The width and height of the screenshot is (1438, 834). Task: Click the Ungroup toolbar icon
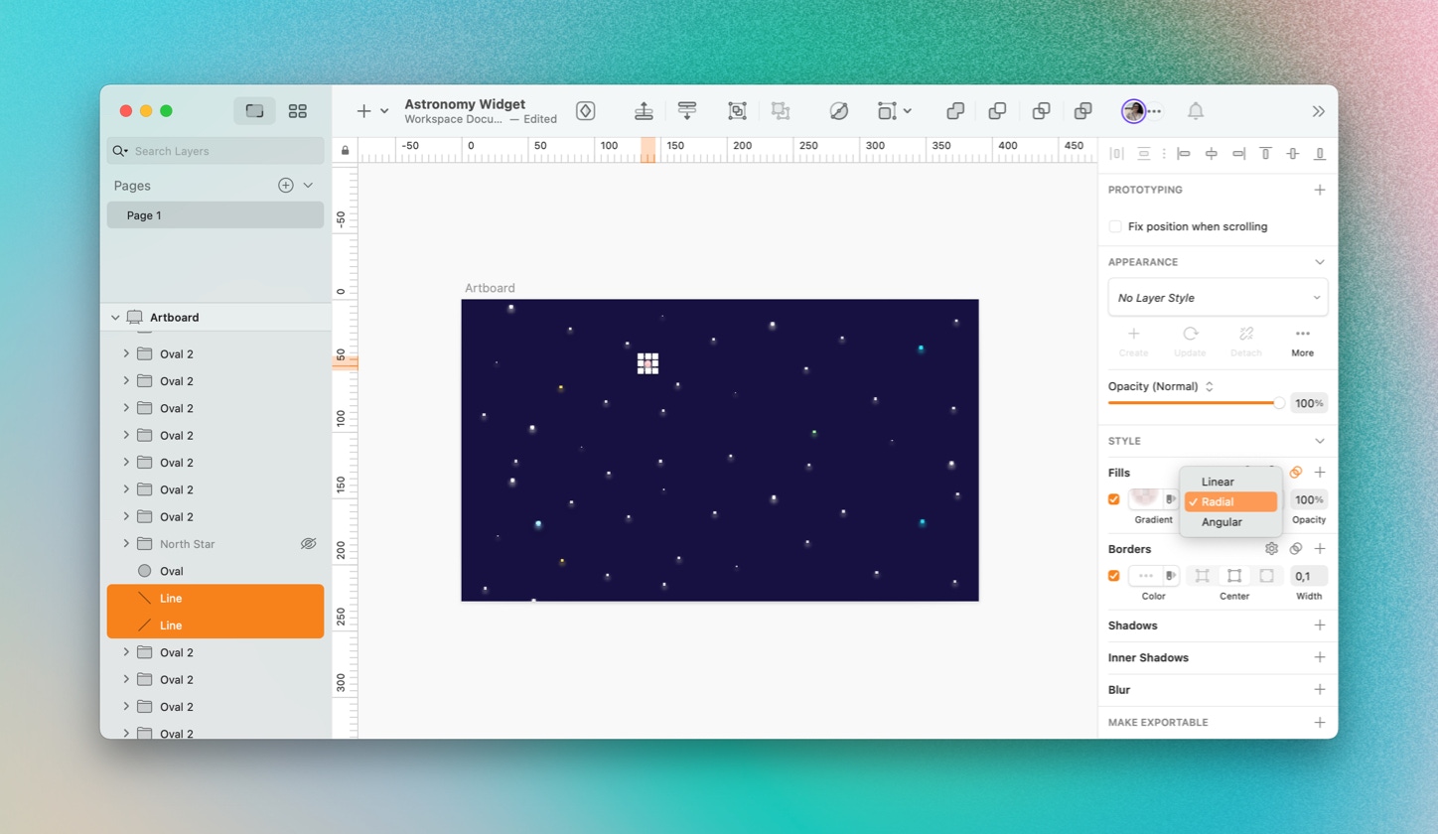click(781, 111)
